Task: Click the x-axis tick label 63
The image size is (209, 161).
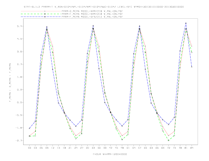Action: [151, 148]
